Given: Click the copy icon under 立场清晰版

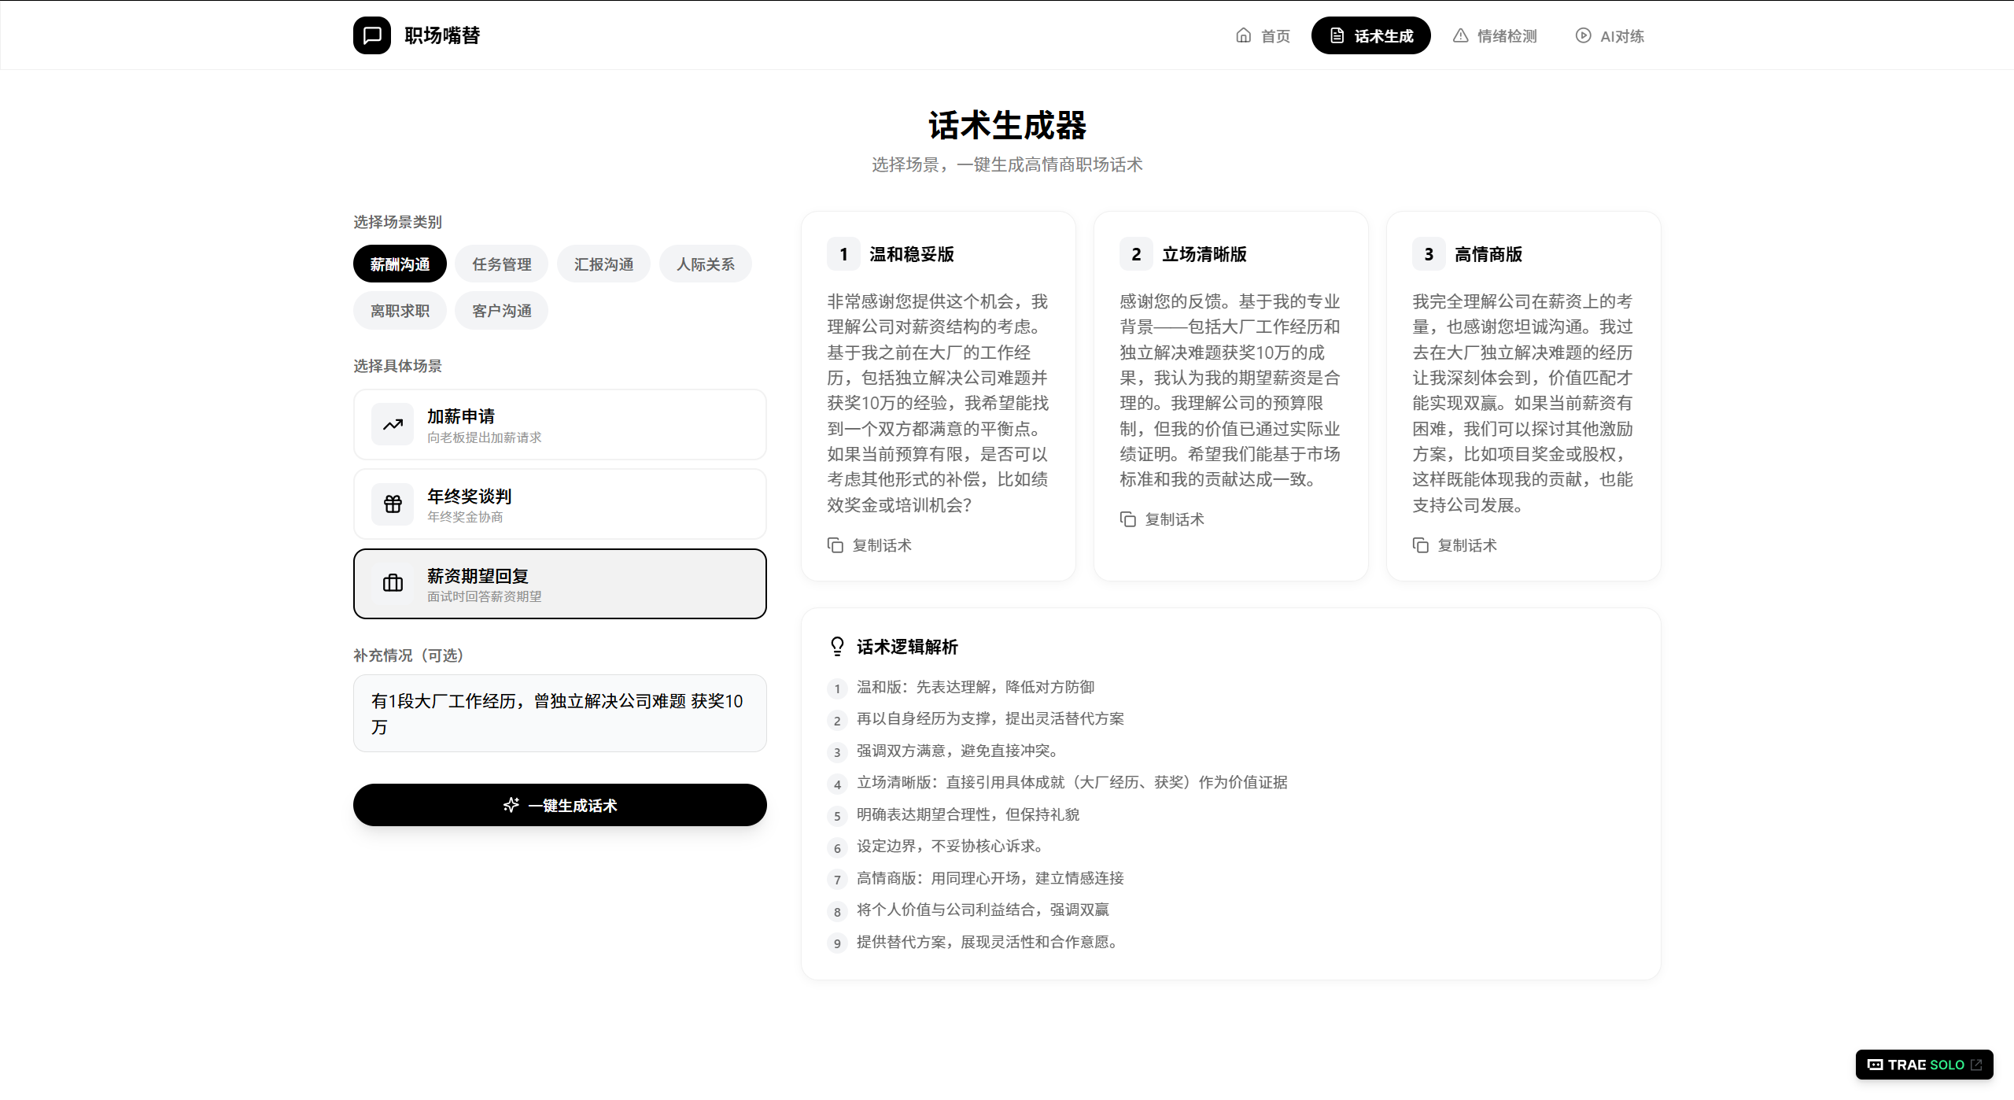Looking at the screenshot, I should click(x=1128, y=519).
